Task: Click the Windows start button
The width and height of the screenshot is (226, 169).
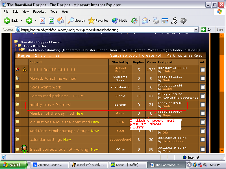Action: (13, 165)
